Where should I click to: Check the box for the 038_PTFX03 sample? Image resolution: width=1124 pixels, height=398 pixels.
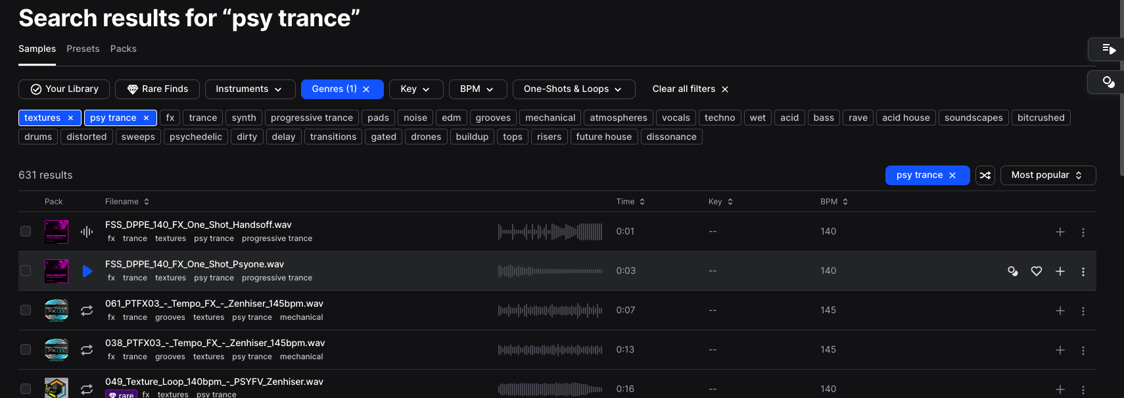point(26,349)
